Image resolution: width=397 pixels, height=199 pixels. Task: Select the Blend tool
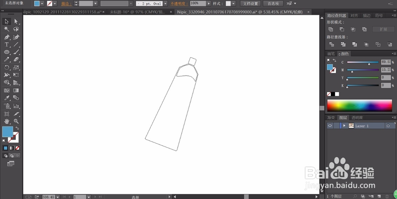point(16,98)
